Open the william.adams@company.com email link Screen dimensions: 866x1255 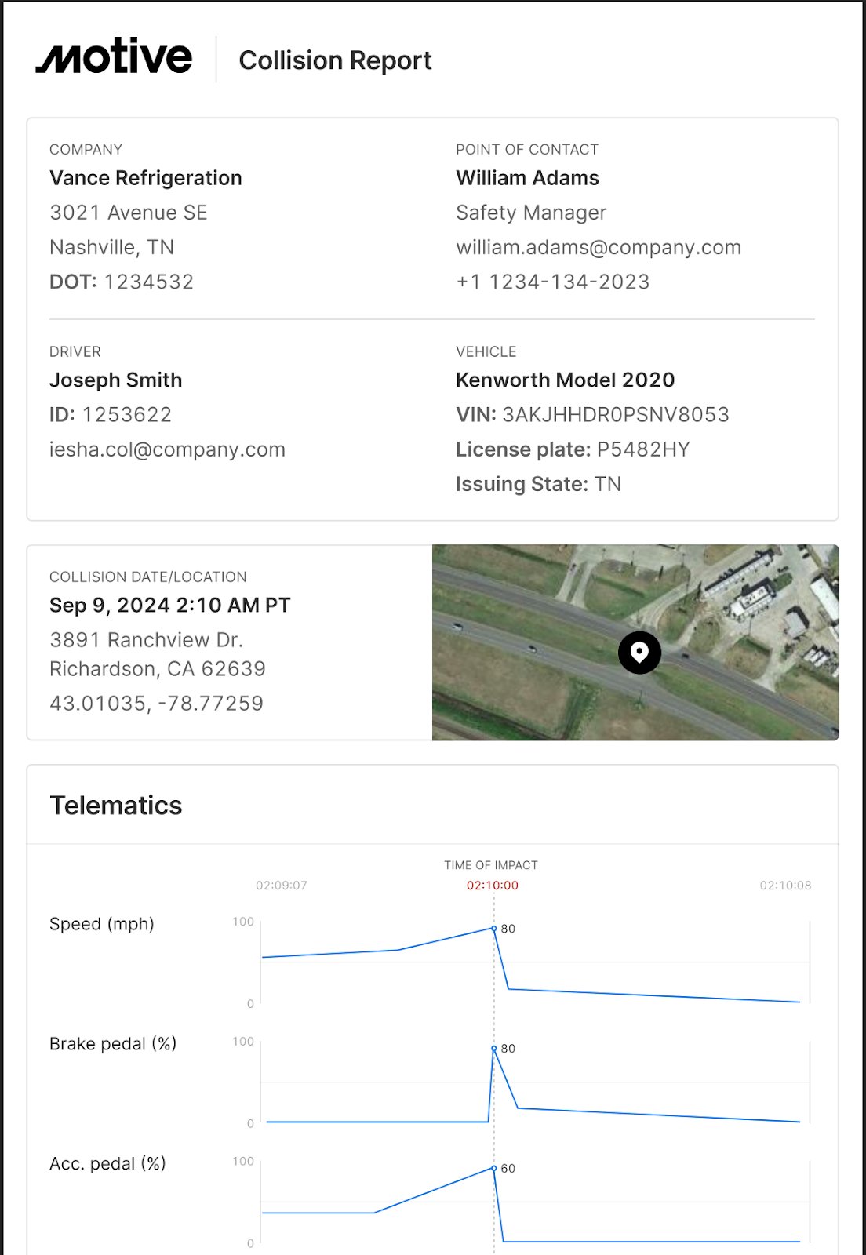click(x=599, y=248)
